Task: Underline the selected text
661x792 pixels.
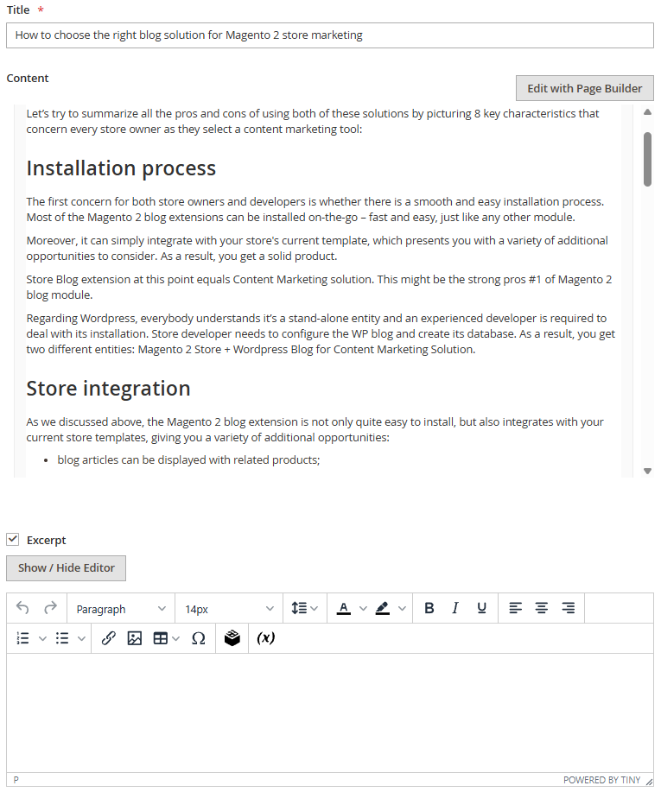Action: click(x=481, y=609)
